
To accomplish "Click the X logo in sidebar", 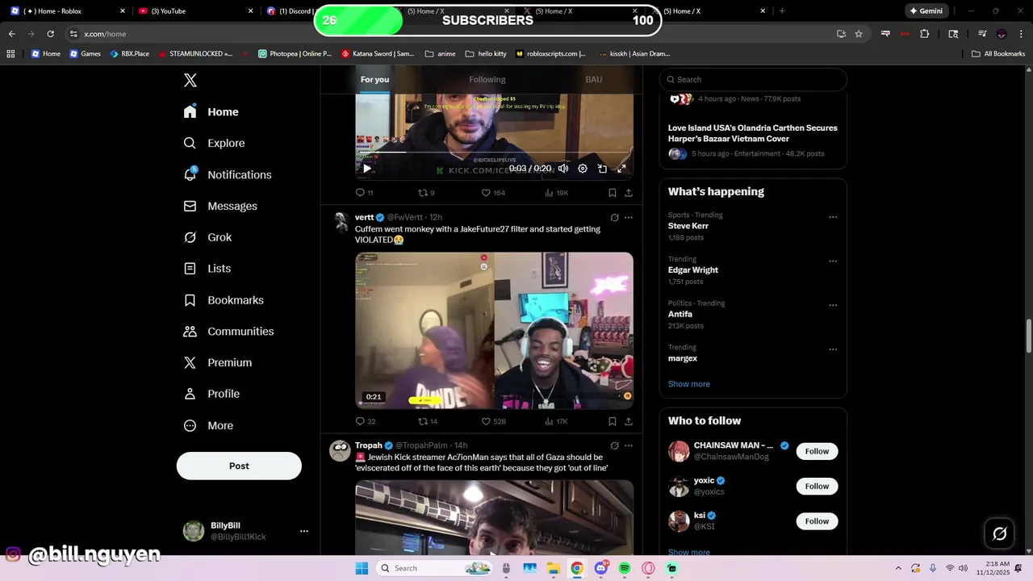I will click(x=190, y=80).
